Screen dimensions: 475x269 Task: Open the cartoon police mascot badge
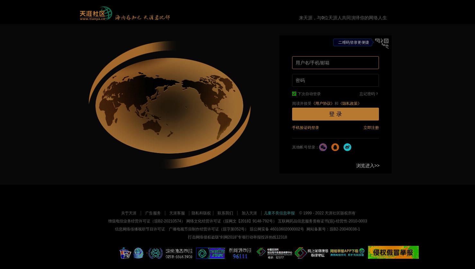coord(125,253)
